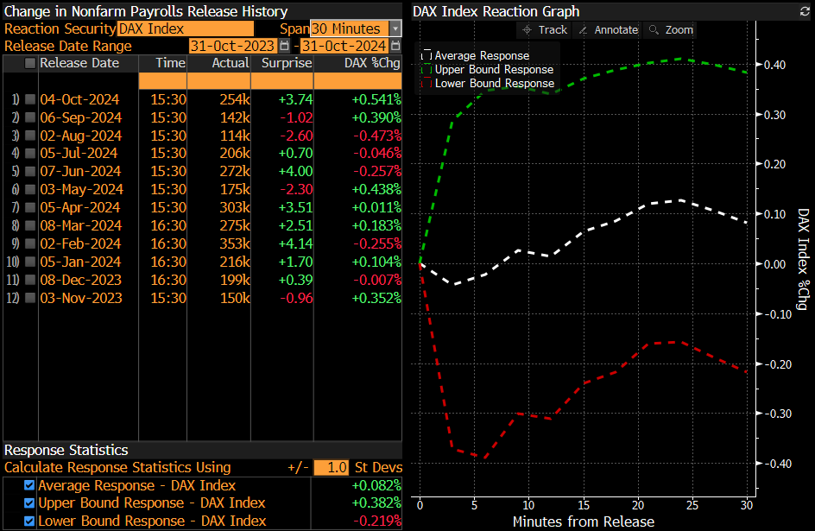
Task: Click the 03-Nov-2023 release date
Action: tap(80, 298)
